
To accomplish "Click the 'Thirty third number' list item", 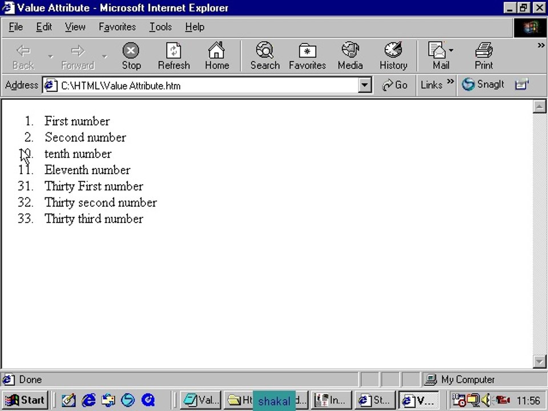I will (94, 219).
